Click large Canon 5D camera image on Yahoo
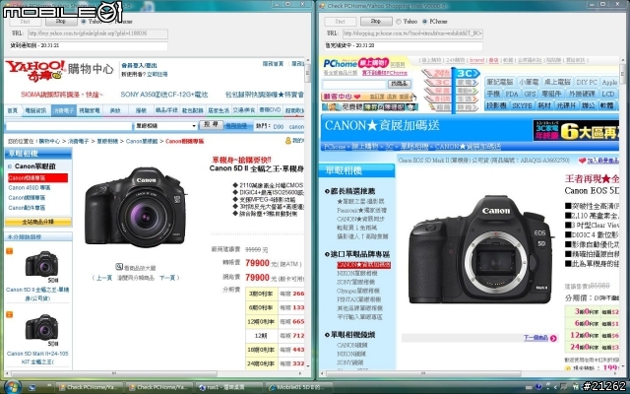Viewport: 630px width, 394px height. 136,208
